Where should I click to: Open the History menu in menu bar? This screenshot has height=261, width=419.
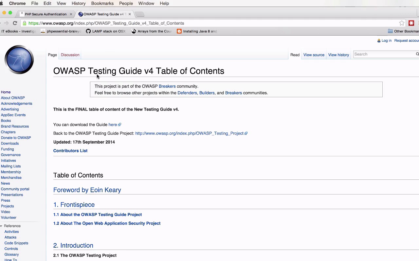79,3
